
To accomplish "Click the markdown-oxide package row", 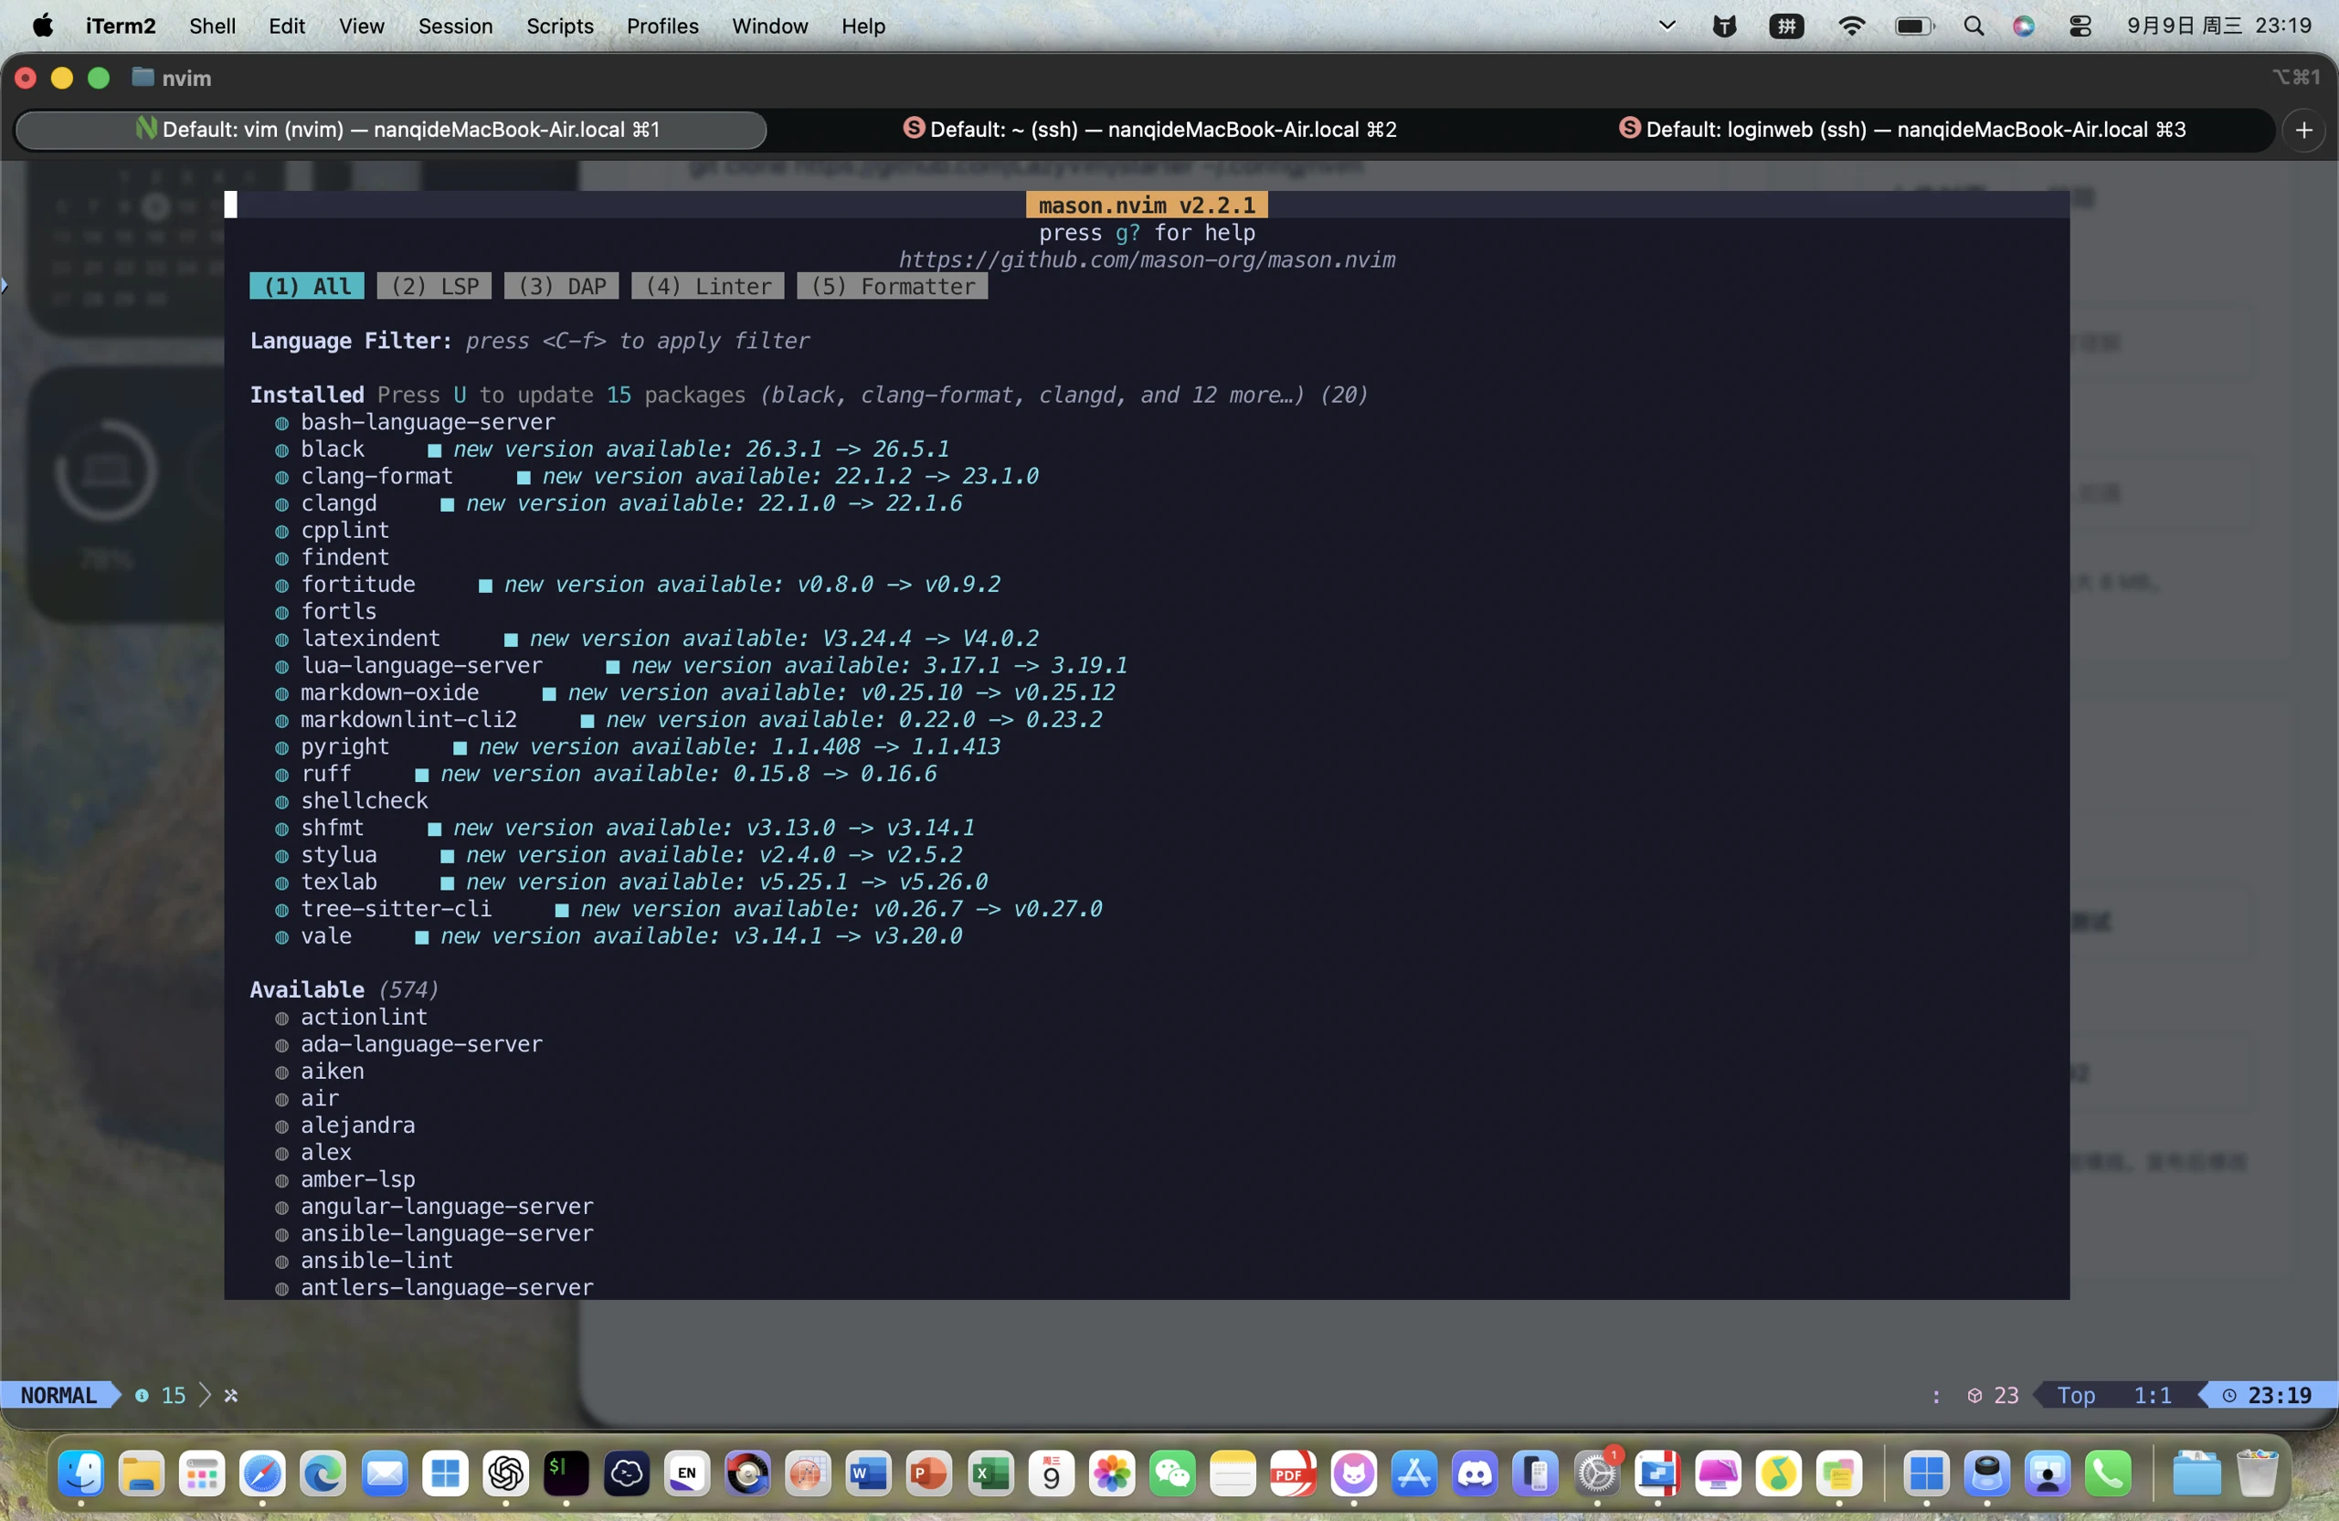I will point(694,692).
